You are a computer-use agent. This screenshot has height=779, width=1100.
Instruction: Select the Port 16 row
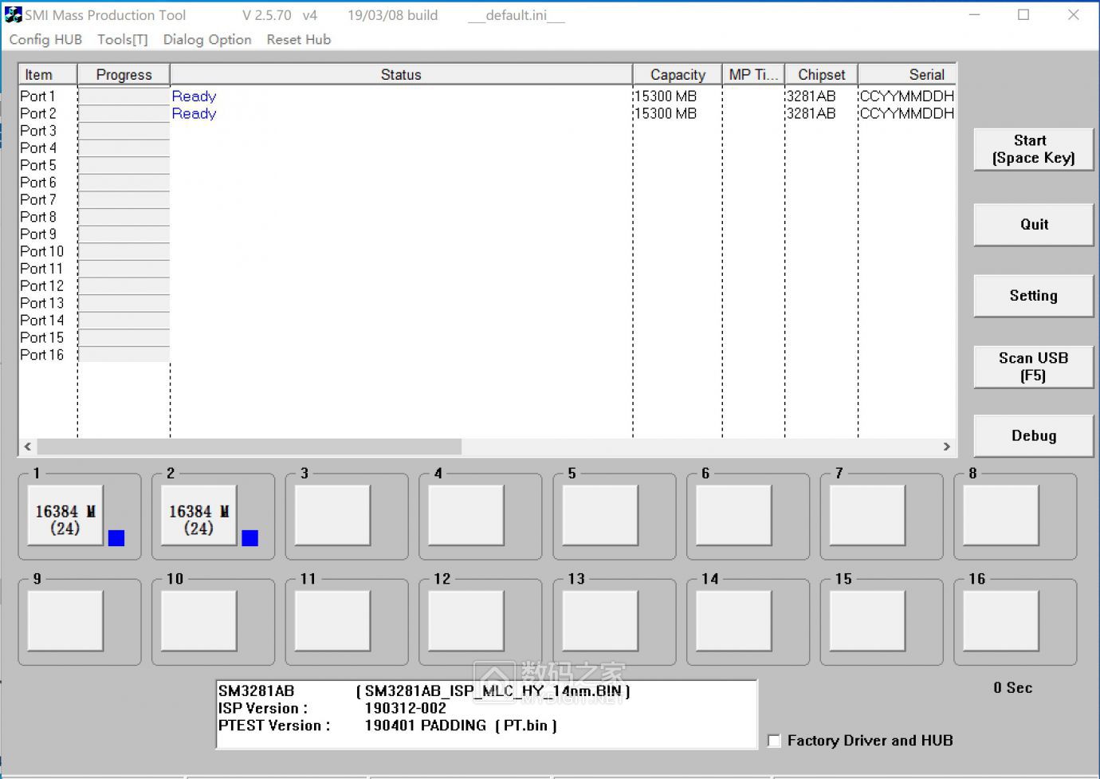pyautogui.click(x=487, y=355)
